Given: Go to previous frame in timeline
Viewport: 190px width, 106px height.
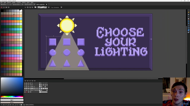Looking at the screenshot, I should pos(28,81).
